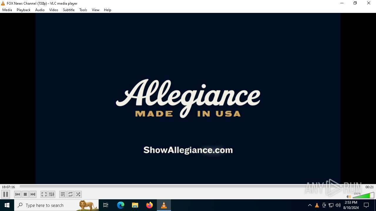Open the Help menu
The height and width of the screenshot is (211, 376).
pos(108,10)
